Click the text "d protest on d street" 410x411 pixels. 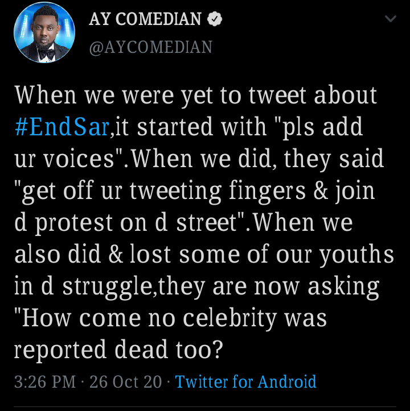point(126,223)
